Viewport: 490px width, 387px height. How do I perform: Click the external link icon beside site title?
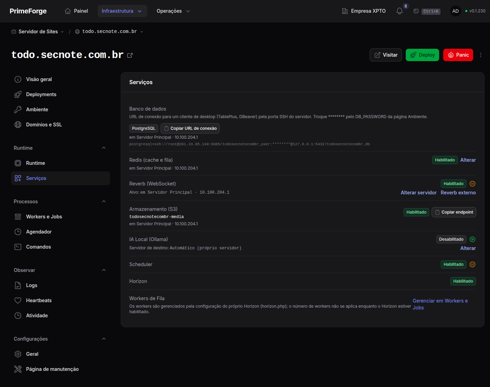click(x=130, y=55)
